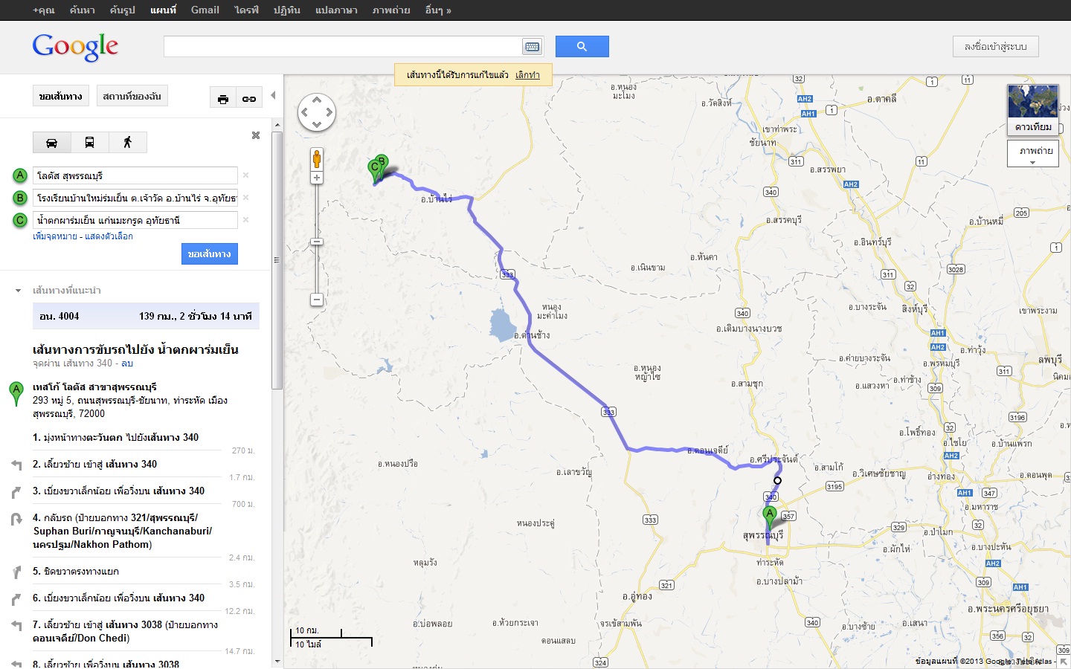Remove destination A with its X

point(245,175)
